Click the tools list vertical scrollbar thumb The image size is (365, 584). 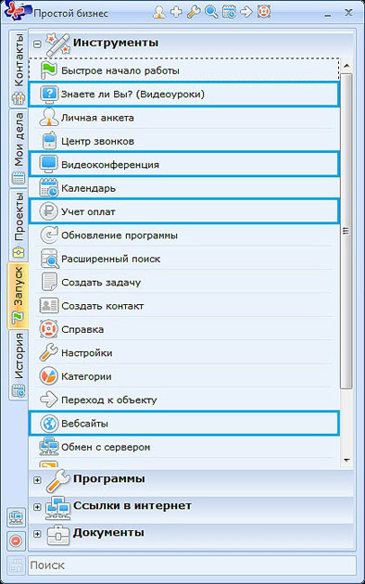click(x=346, y=231)
